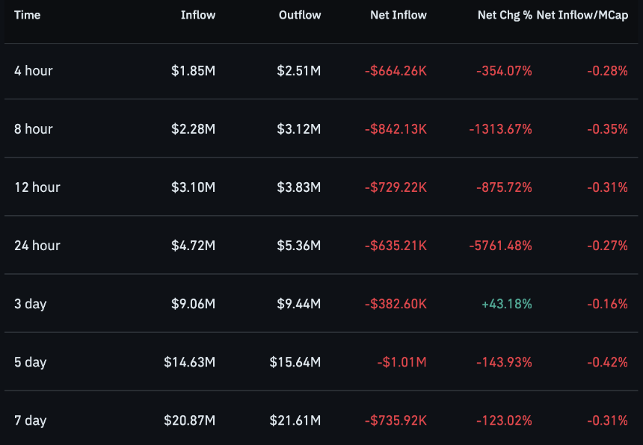The image size is (643, 445).
Task: Select the 4 hour row label
Action: 34,71
